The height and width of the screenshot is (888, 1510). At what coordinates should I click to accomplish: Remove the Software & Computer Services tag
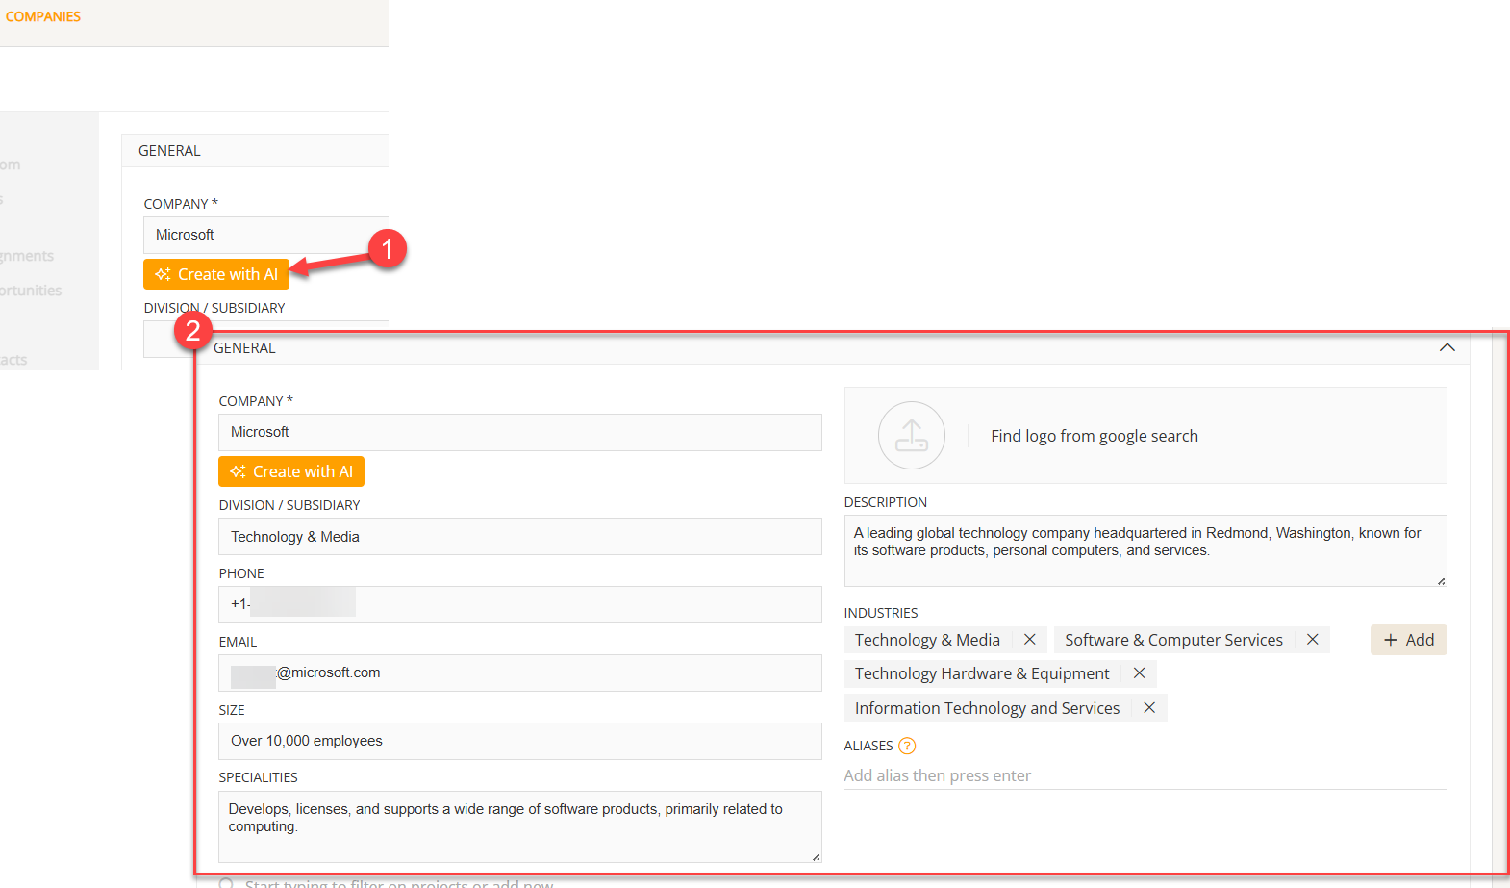[x=1312, y=640]
